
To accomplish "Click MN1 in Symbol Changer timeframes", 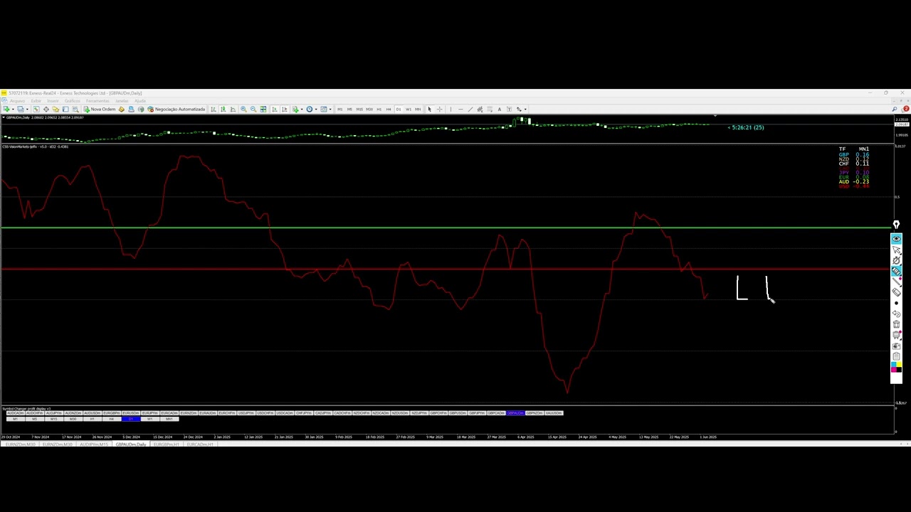I will pyautogui.click(x=169, y=419).
